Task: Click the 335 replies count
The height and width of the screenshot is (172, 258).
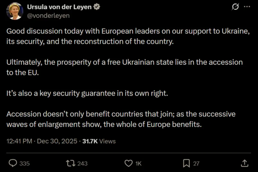Action: point(24,164)
